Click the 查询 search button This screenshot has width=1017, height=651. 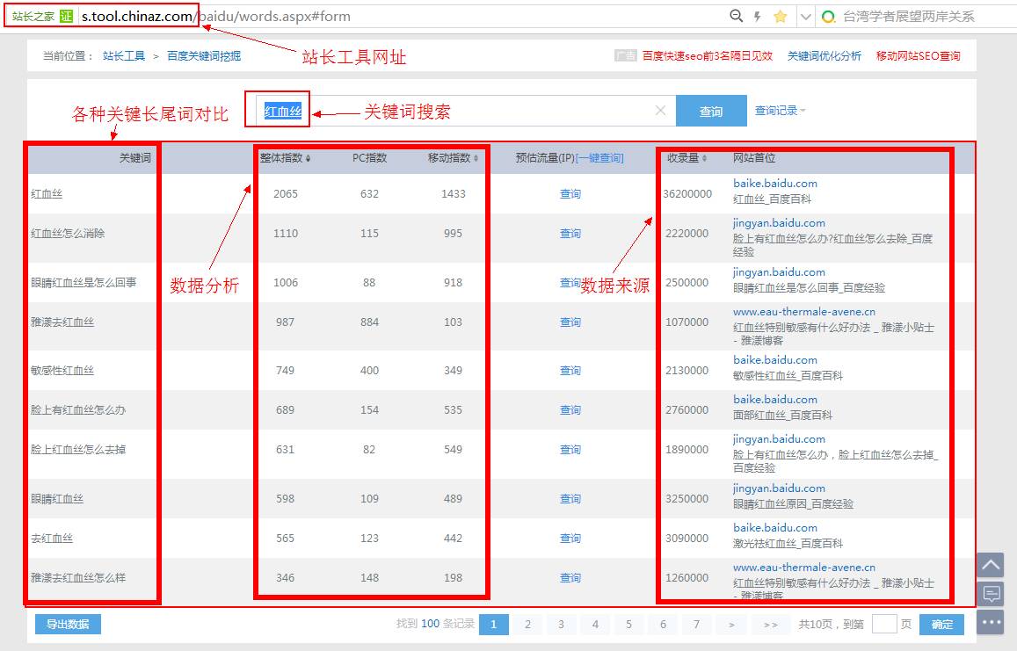click(711, 112)
